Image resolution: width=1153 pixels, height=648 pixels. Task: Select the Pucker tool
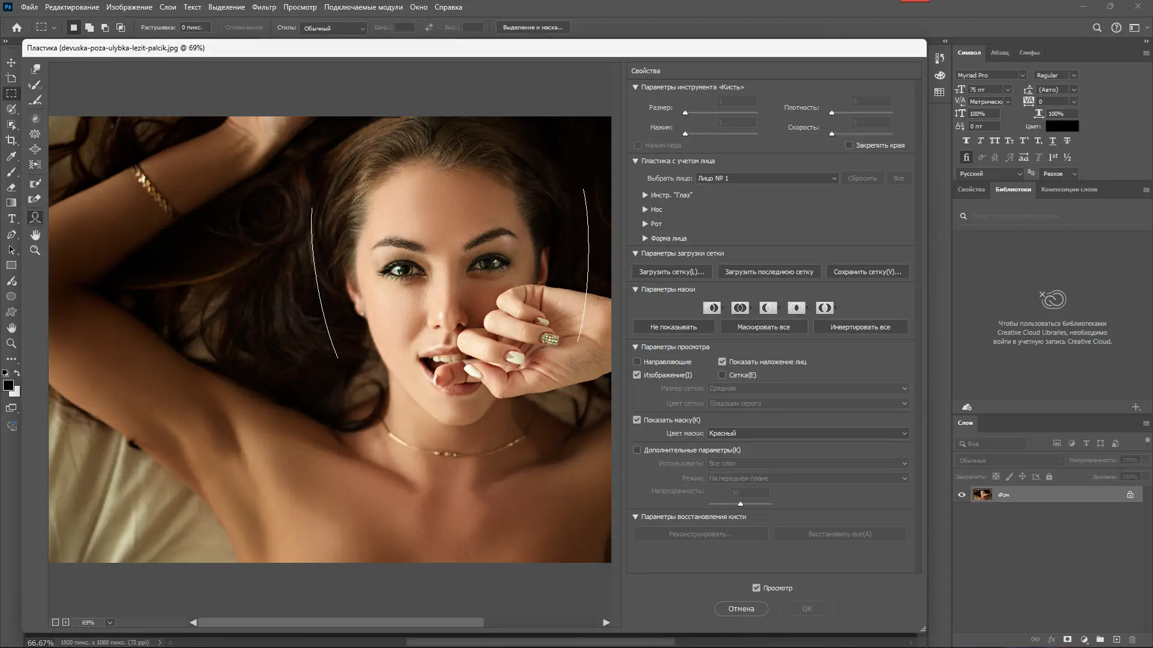[x=35, y=134]
